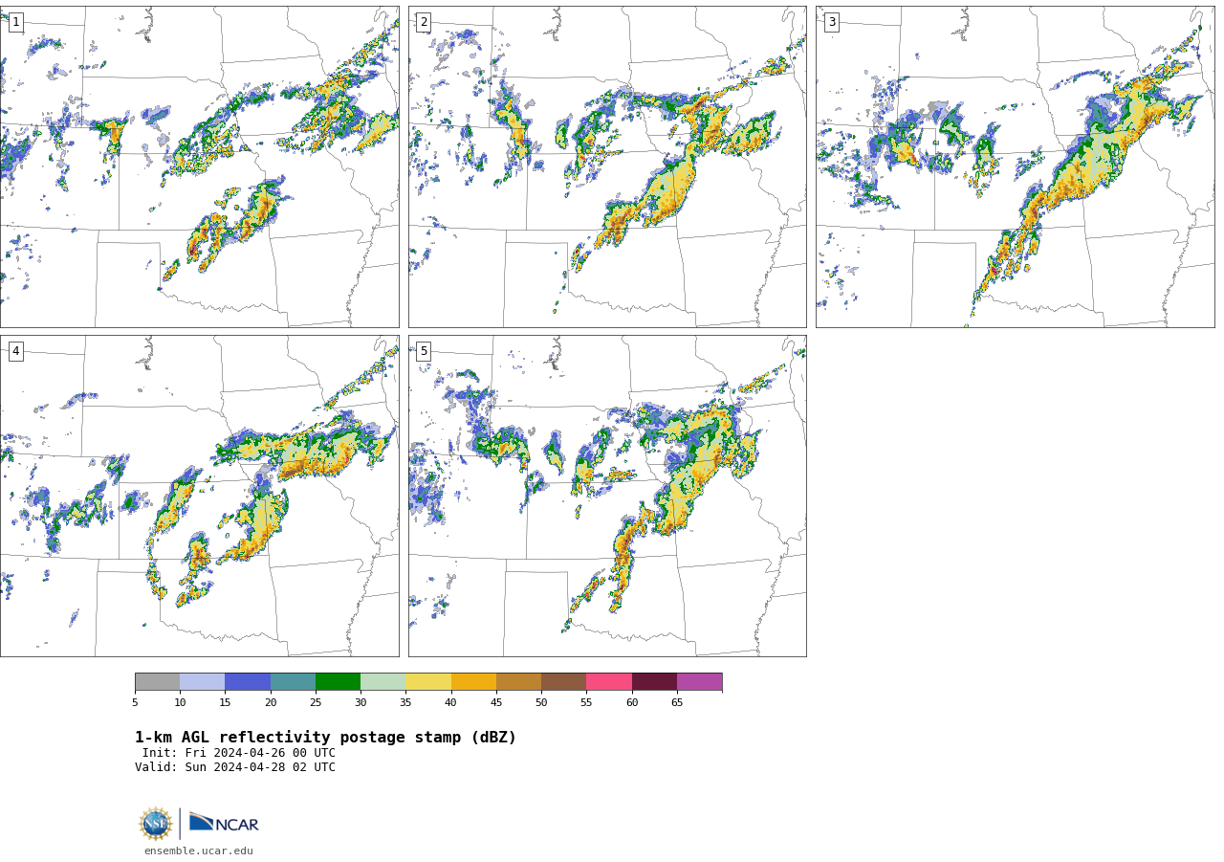The width and height of the screenshot is (1224, 862).
Task: Open ensemble member 3 reflectivity map
Action: (x=1015, y=166)
